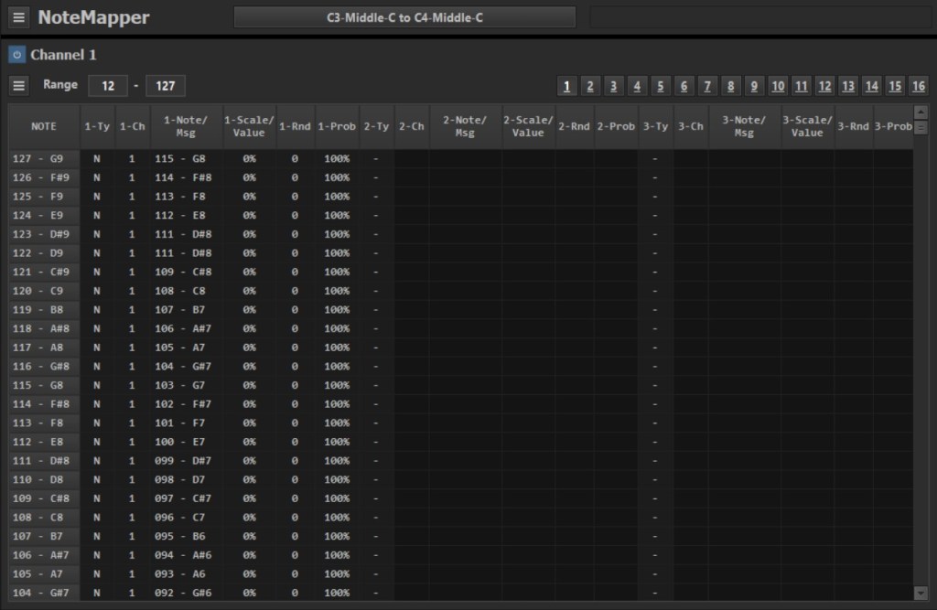The width and height of the screenshot is (937, 610).
Task: Click the NOTE column header
Action: click(44, 126)
